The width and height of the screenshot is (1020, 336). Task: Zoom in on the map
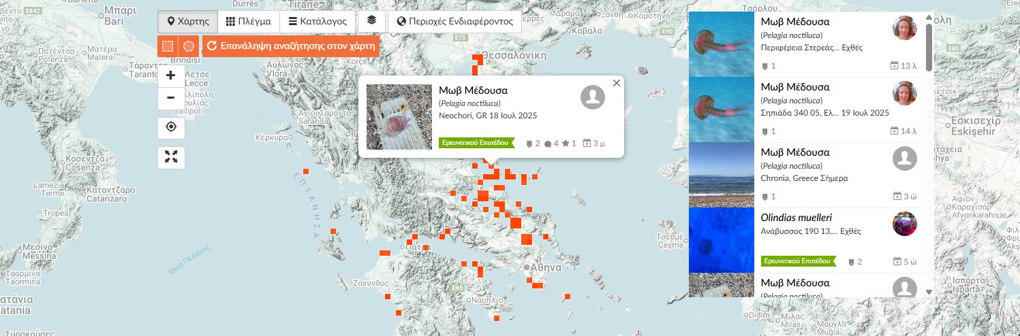[171, 75]
